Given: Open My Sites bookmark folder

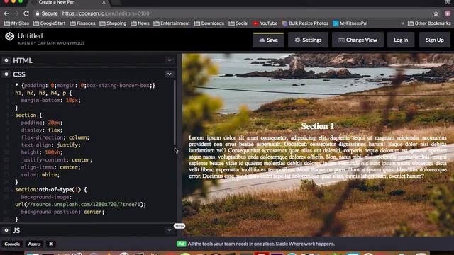Looking at the screenshot, I should [16, 23].
